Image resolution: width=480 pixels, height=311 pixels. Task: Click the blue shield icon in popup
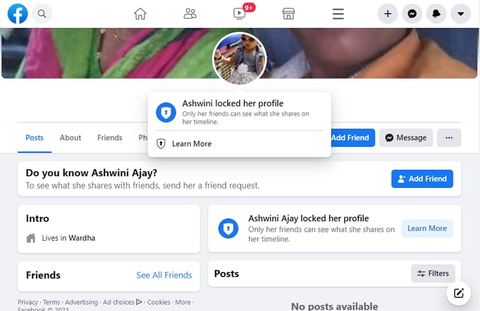(166, 112)
